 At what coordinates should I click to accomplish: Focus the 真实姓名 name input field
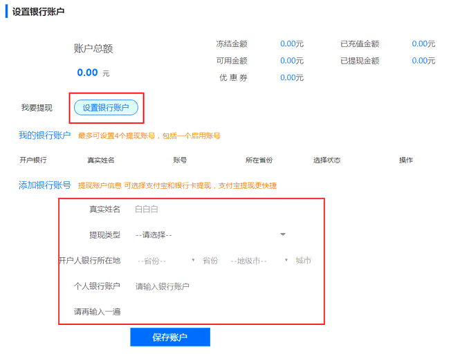208,209
